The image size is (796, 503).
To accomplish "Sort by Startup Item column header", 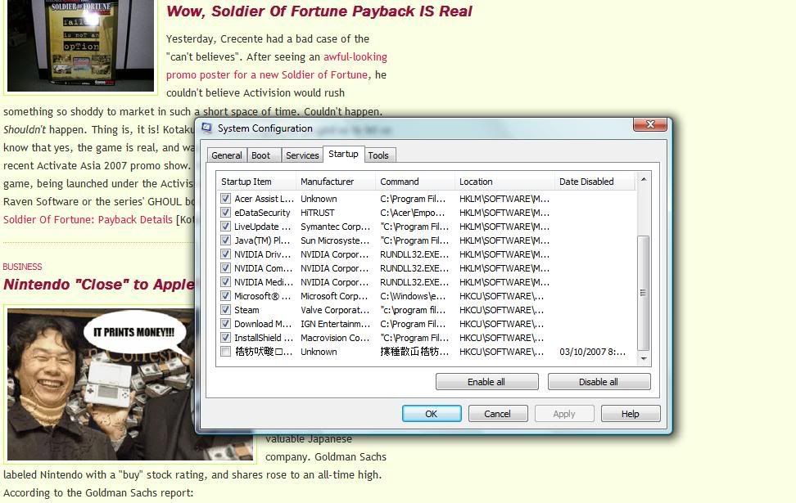I will [256, 182].
